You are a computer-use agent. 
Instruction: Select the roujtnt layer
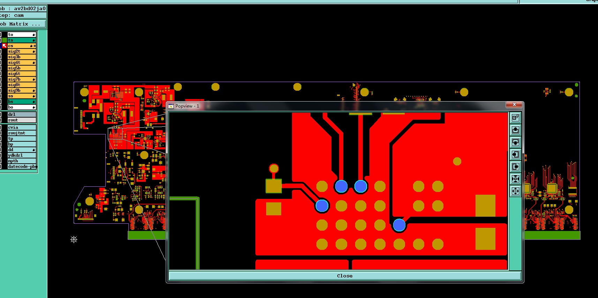(22, 133)
